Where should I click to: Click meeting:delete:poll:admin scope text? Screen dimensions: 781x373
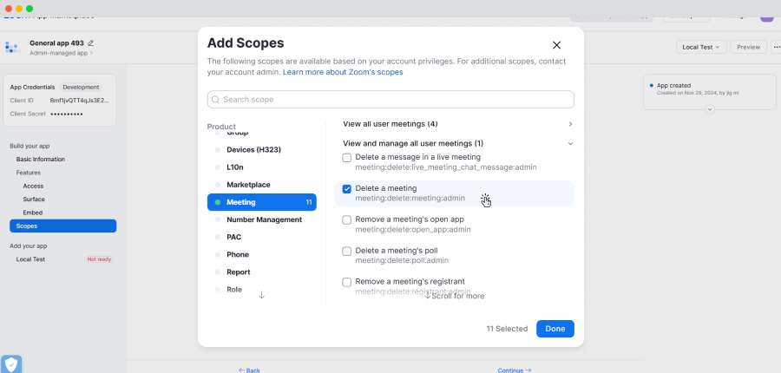(402, 260)
